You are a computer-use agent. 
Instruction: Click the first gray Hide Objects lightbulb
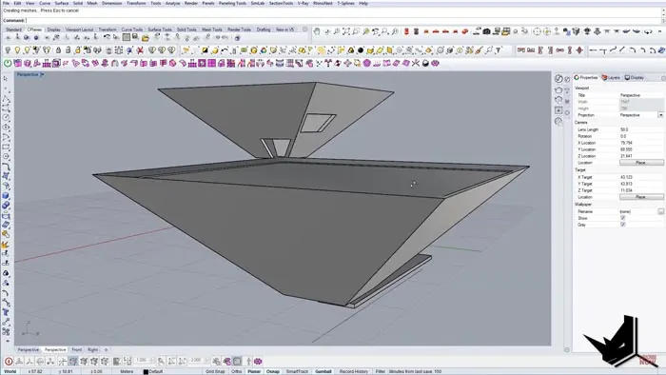pos(8,50)
